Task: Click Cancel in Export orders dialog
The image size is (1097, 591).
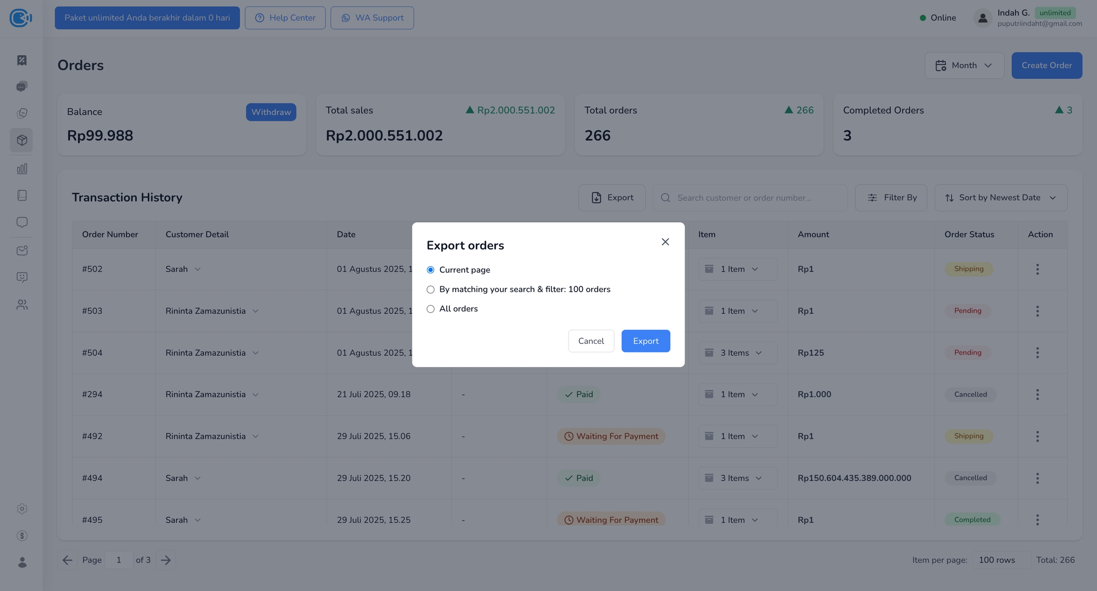Action: [591, 341]
